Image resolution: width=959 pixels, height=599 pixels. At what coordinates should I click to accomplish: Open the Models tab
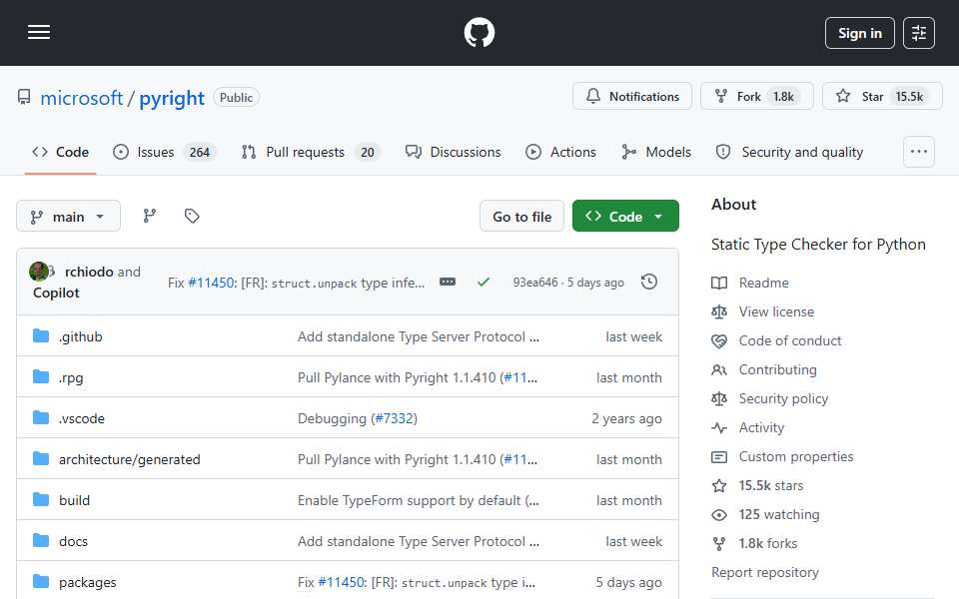[656, 152]
